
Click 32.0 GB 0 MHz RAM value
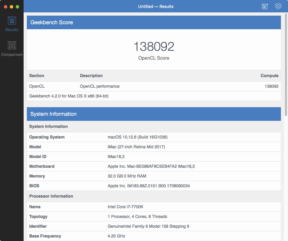click(127, 176)
